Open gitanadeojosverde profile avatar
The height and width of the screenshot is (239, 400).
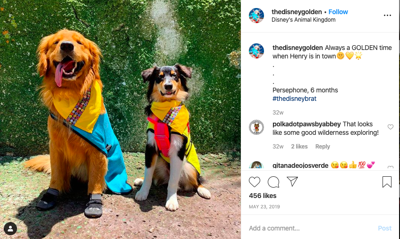click(x=256, y=165)
